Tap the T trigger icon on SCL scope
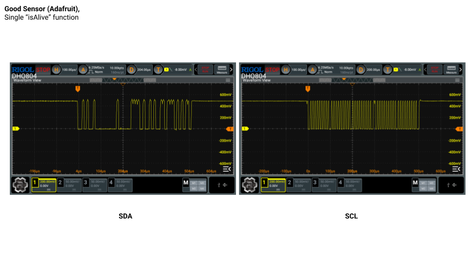The height and width of the screenshot is (265, 472). pos(387,70)
